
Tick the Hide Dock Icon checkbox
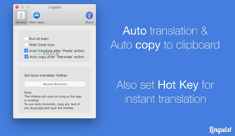(x=26, y=44)
